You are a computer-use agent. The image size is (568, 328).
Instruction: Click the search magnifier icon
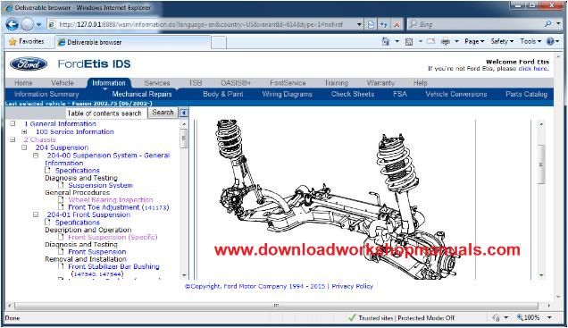pos(548,24)
